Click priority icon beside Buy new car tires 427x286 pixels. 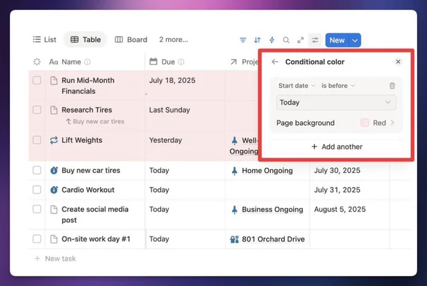(54, 170)
